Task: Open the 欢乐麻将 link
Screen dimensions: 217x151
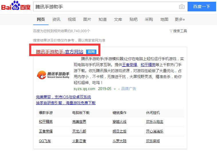Action: click(153, 141)
